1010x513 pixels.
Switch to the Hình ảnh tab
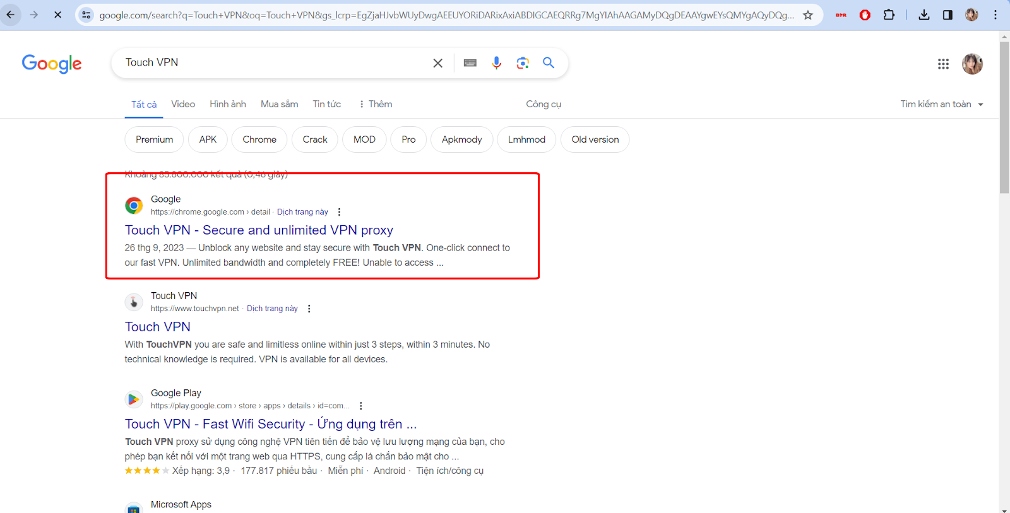[x=228, y=104]
